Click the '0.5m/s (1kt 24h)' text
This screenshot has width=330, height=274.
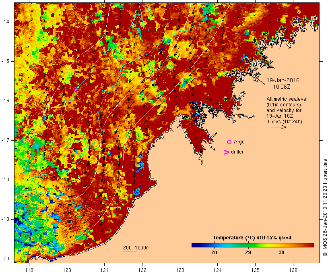click(x=284, y=122)
